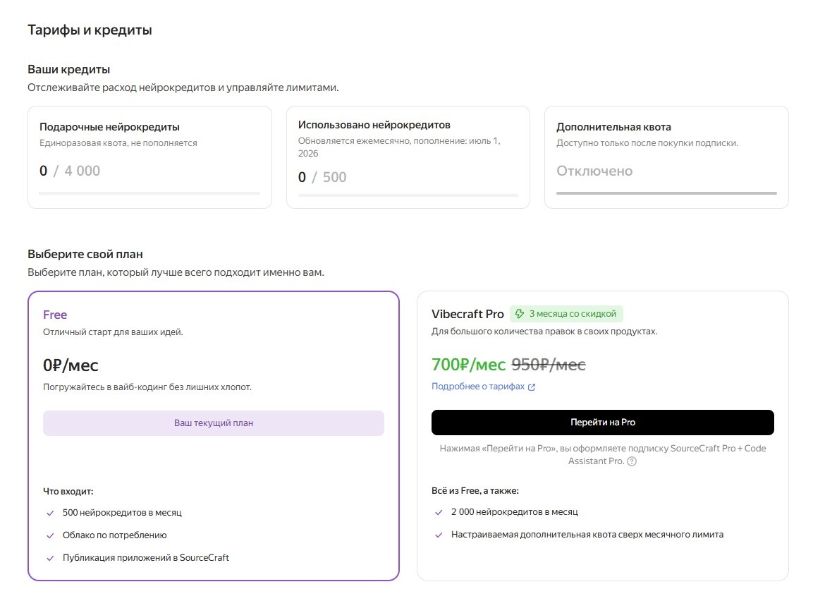Click the external link icon beside "Подробнее о тарифах"

coord(532,387)
